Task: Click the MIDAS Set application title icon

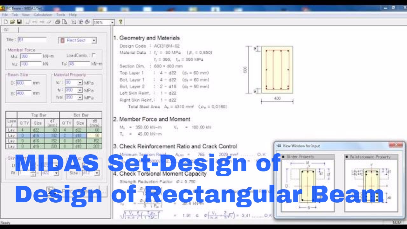Action: click(x=3, y=8)
